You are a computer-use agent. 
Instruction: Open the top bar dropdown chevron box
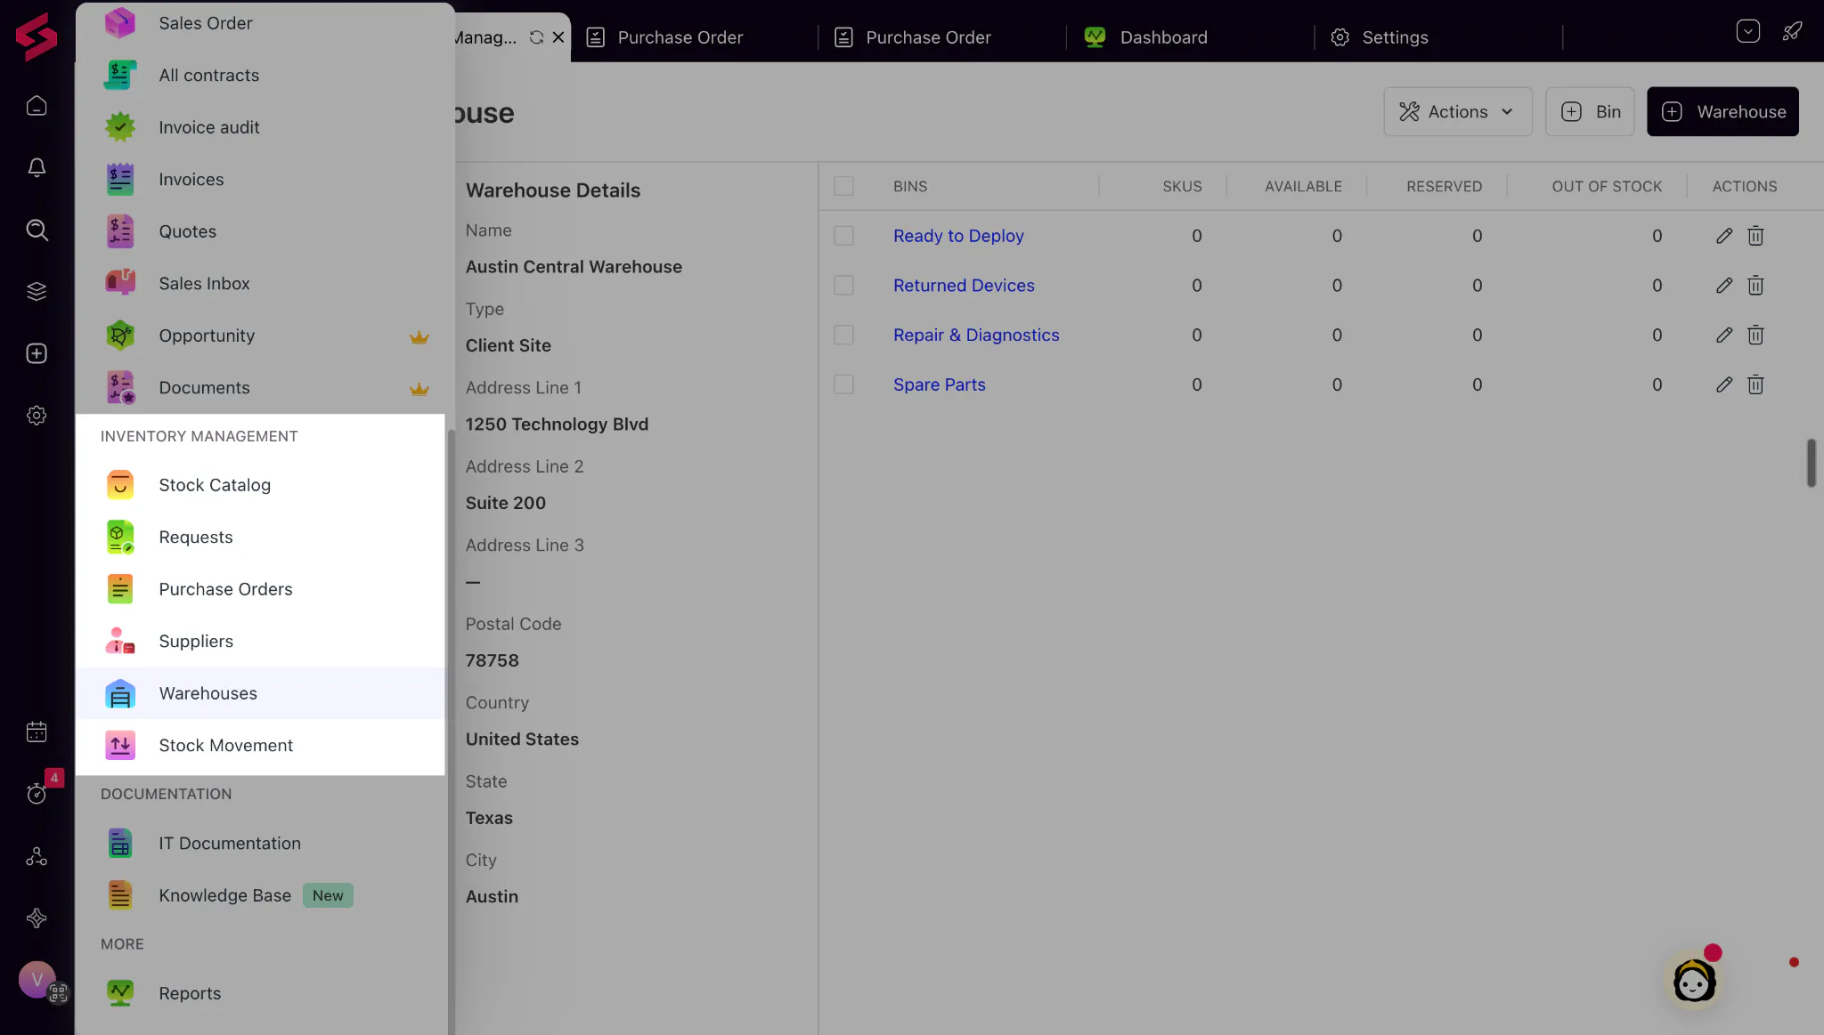pos(1747,31)
